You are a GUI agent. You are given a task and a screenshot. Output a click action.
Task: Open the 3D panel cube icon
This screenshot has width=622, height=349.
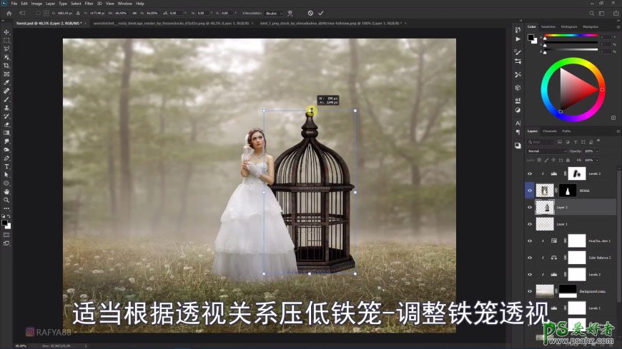click(518, 88)
